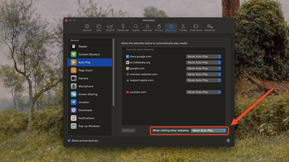Select the support.apple.com website row

coord(142,80)
